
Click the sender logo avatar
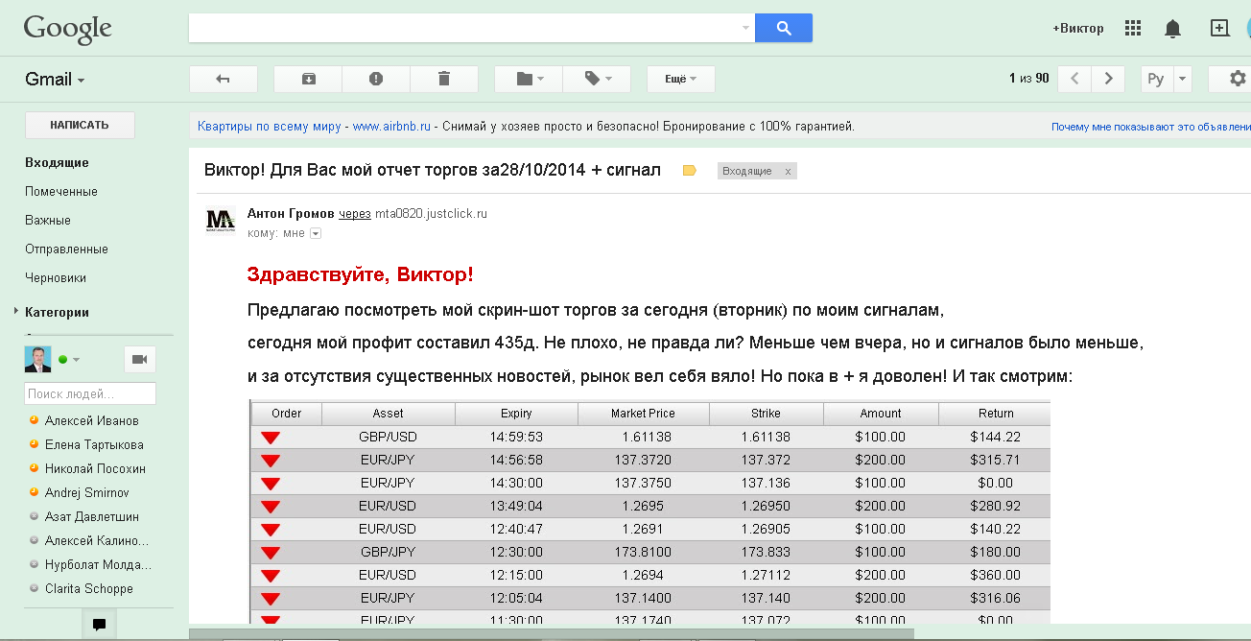(x=221, y=222)
